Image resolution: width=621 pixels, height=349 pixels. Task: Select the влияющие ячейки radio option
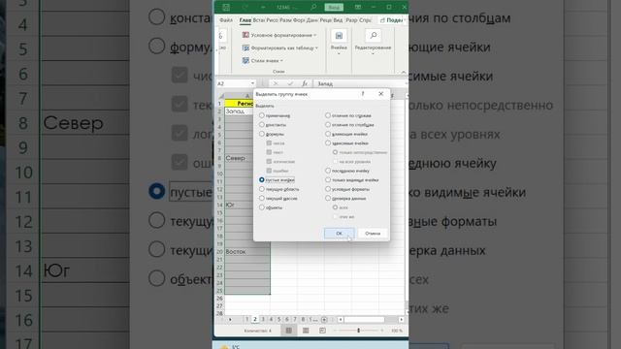pos(328,134)
